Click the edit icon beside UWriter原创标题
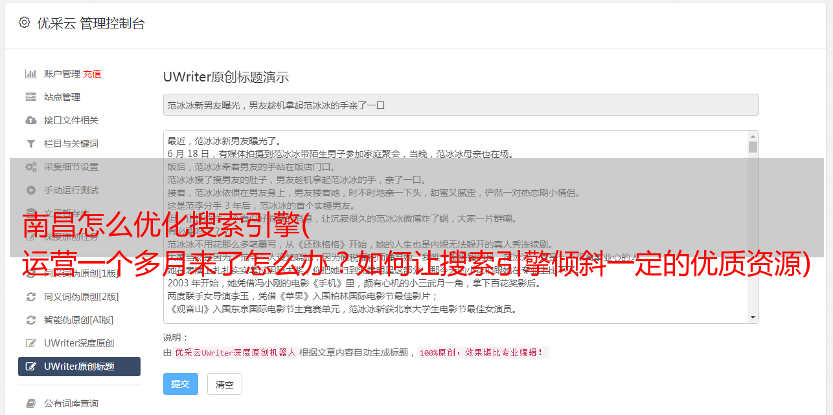Viewport: 833px width, 415px height. coord(30,367)
